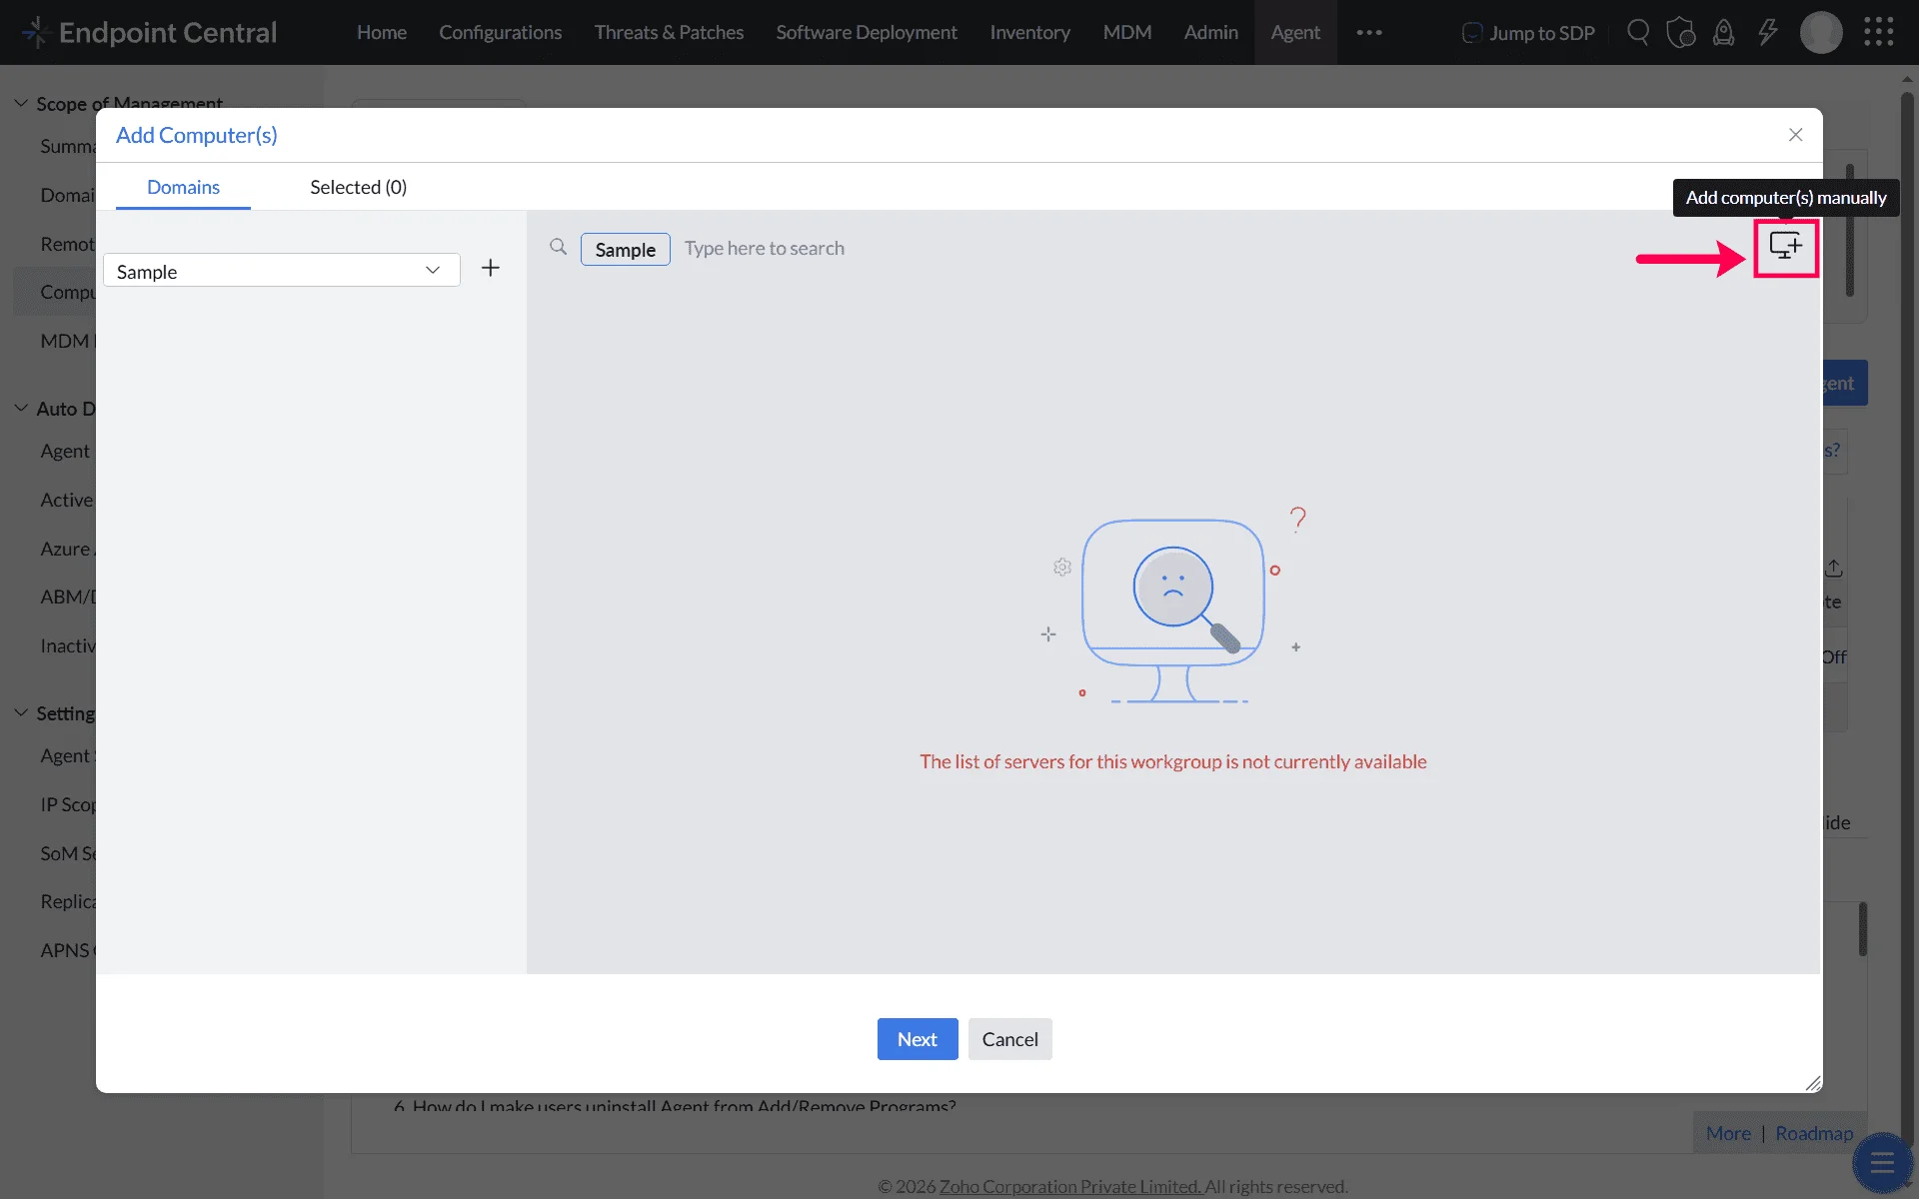
Task: Open Add computer(s) manually icon
Action: [1785, 246]
